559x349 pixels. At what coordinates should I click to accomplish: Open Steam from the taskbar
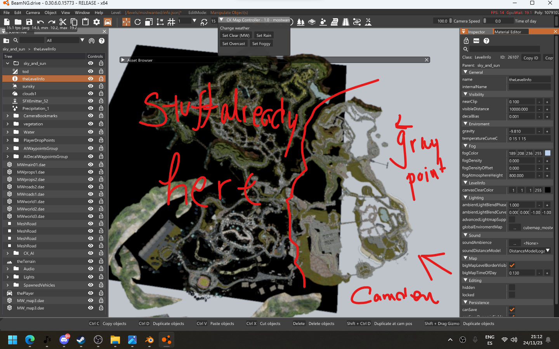(81, 340)
